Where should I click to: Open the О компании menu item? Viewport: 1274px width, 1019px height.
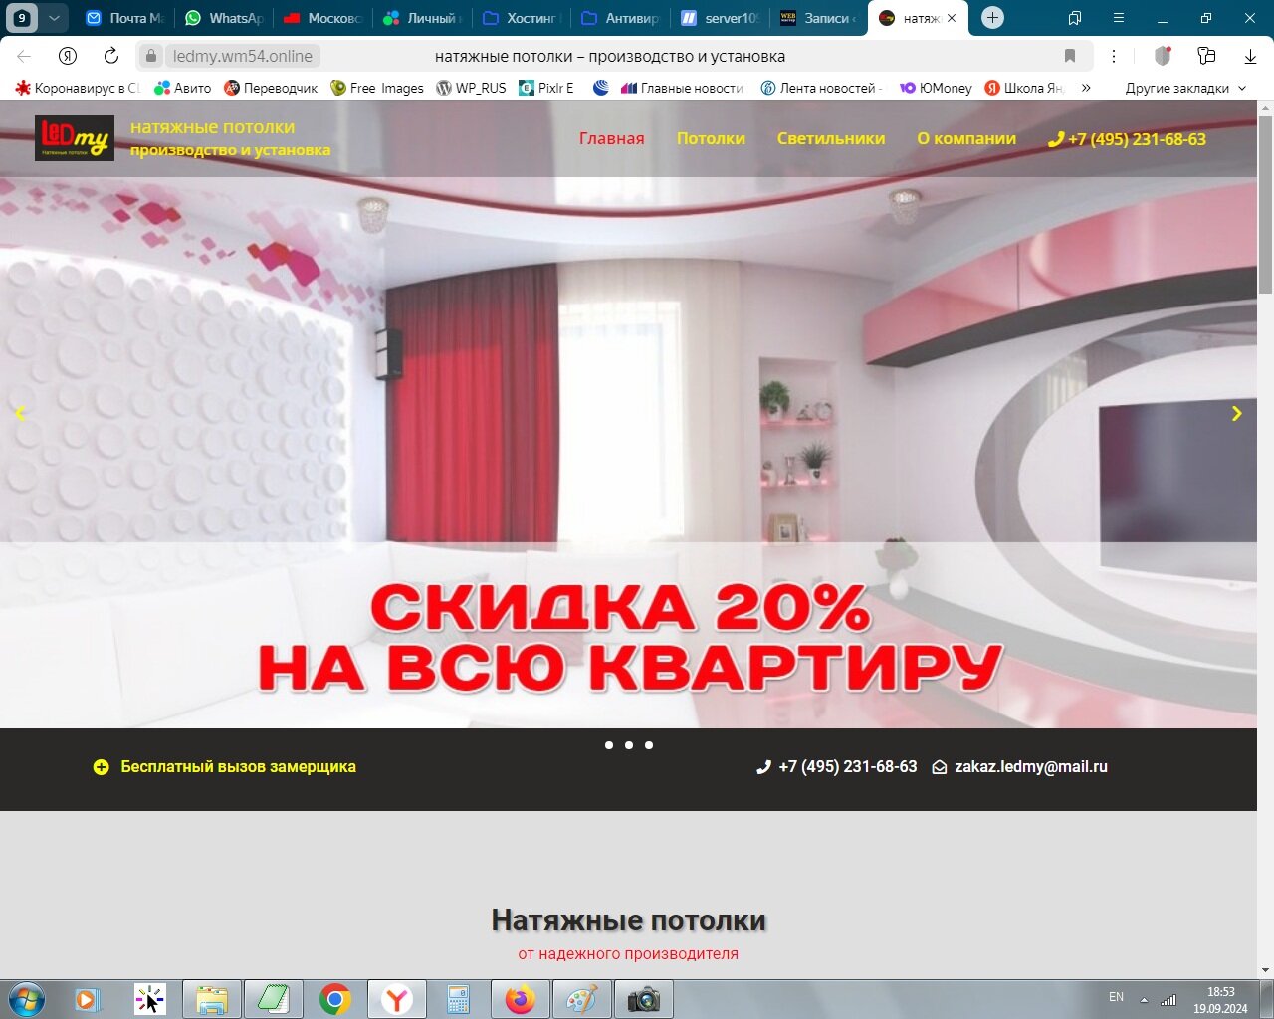[x=966, y=139]
